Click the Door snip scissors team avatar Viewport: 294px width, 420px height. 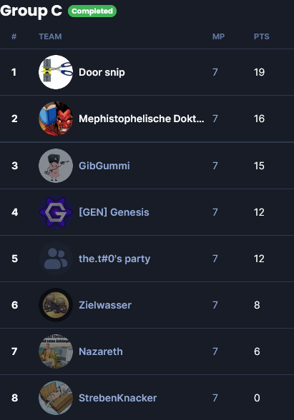tap(56, 72)
